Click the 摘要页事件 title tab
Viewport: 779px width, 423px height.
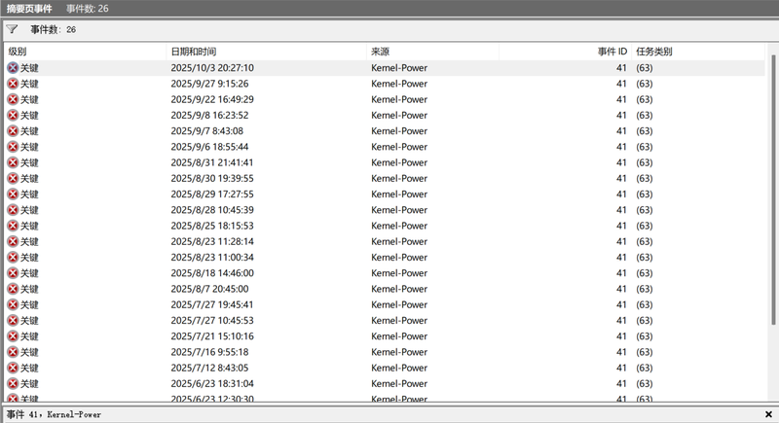click(x=29, y=8)
